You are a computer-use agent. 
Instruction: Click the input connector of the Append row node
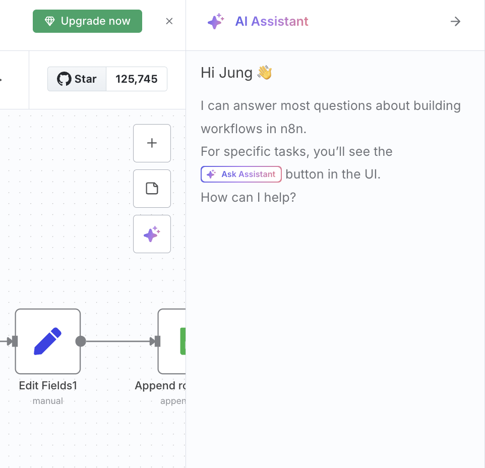pos(157,341)
